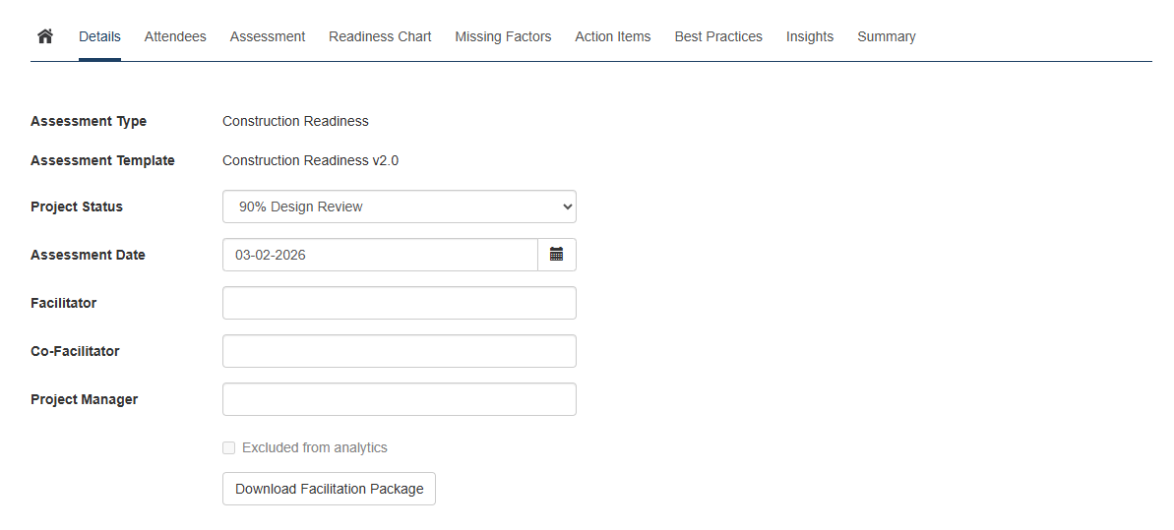Select the Missing Factors tab

pos(503,36)
